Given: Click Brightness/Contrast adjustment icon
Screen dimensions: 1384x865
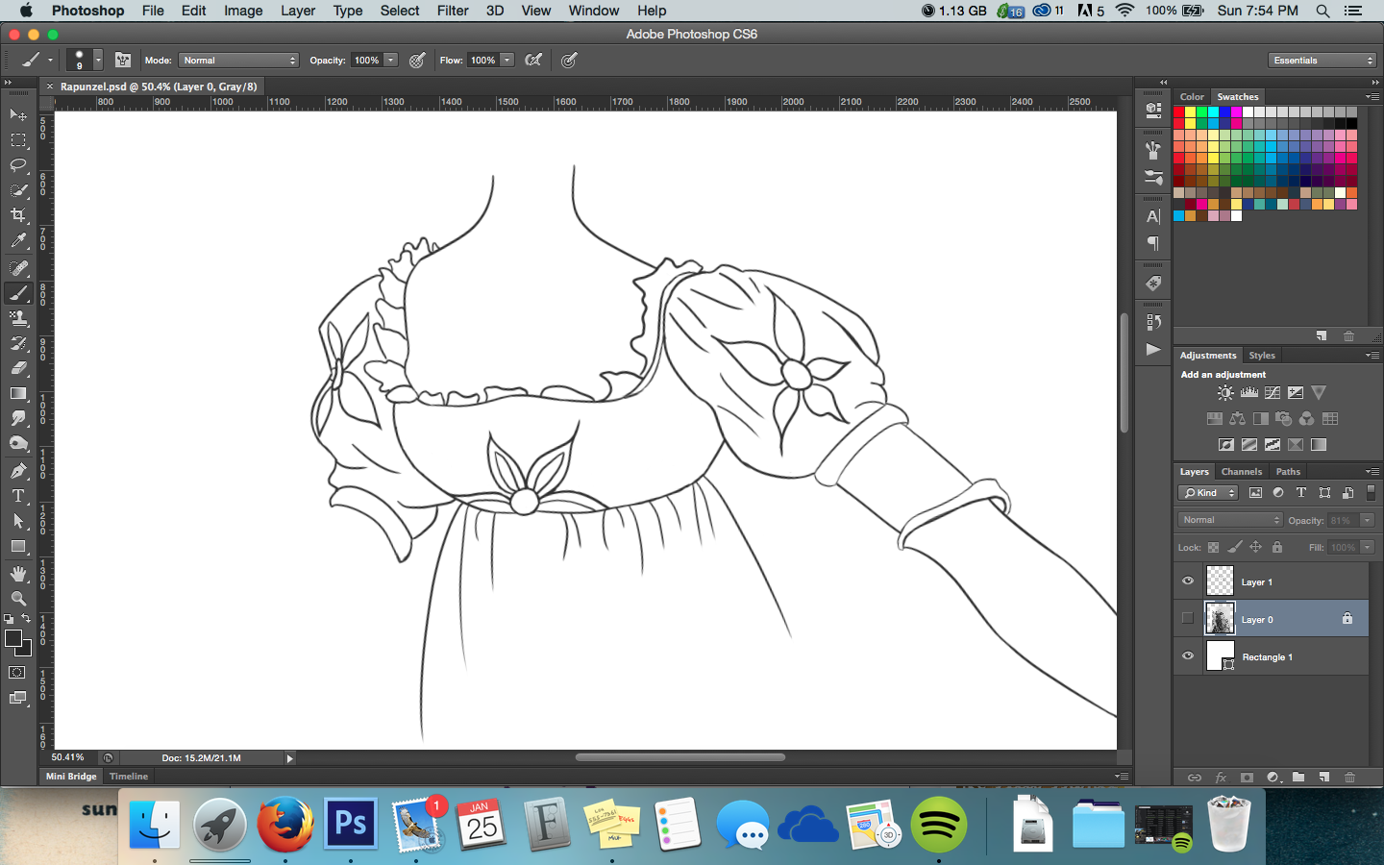Looking at the screenshot, I should tap(1225, 393).
